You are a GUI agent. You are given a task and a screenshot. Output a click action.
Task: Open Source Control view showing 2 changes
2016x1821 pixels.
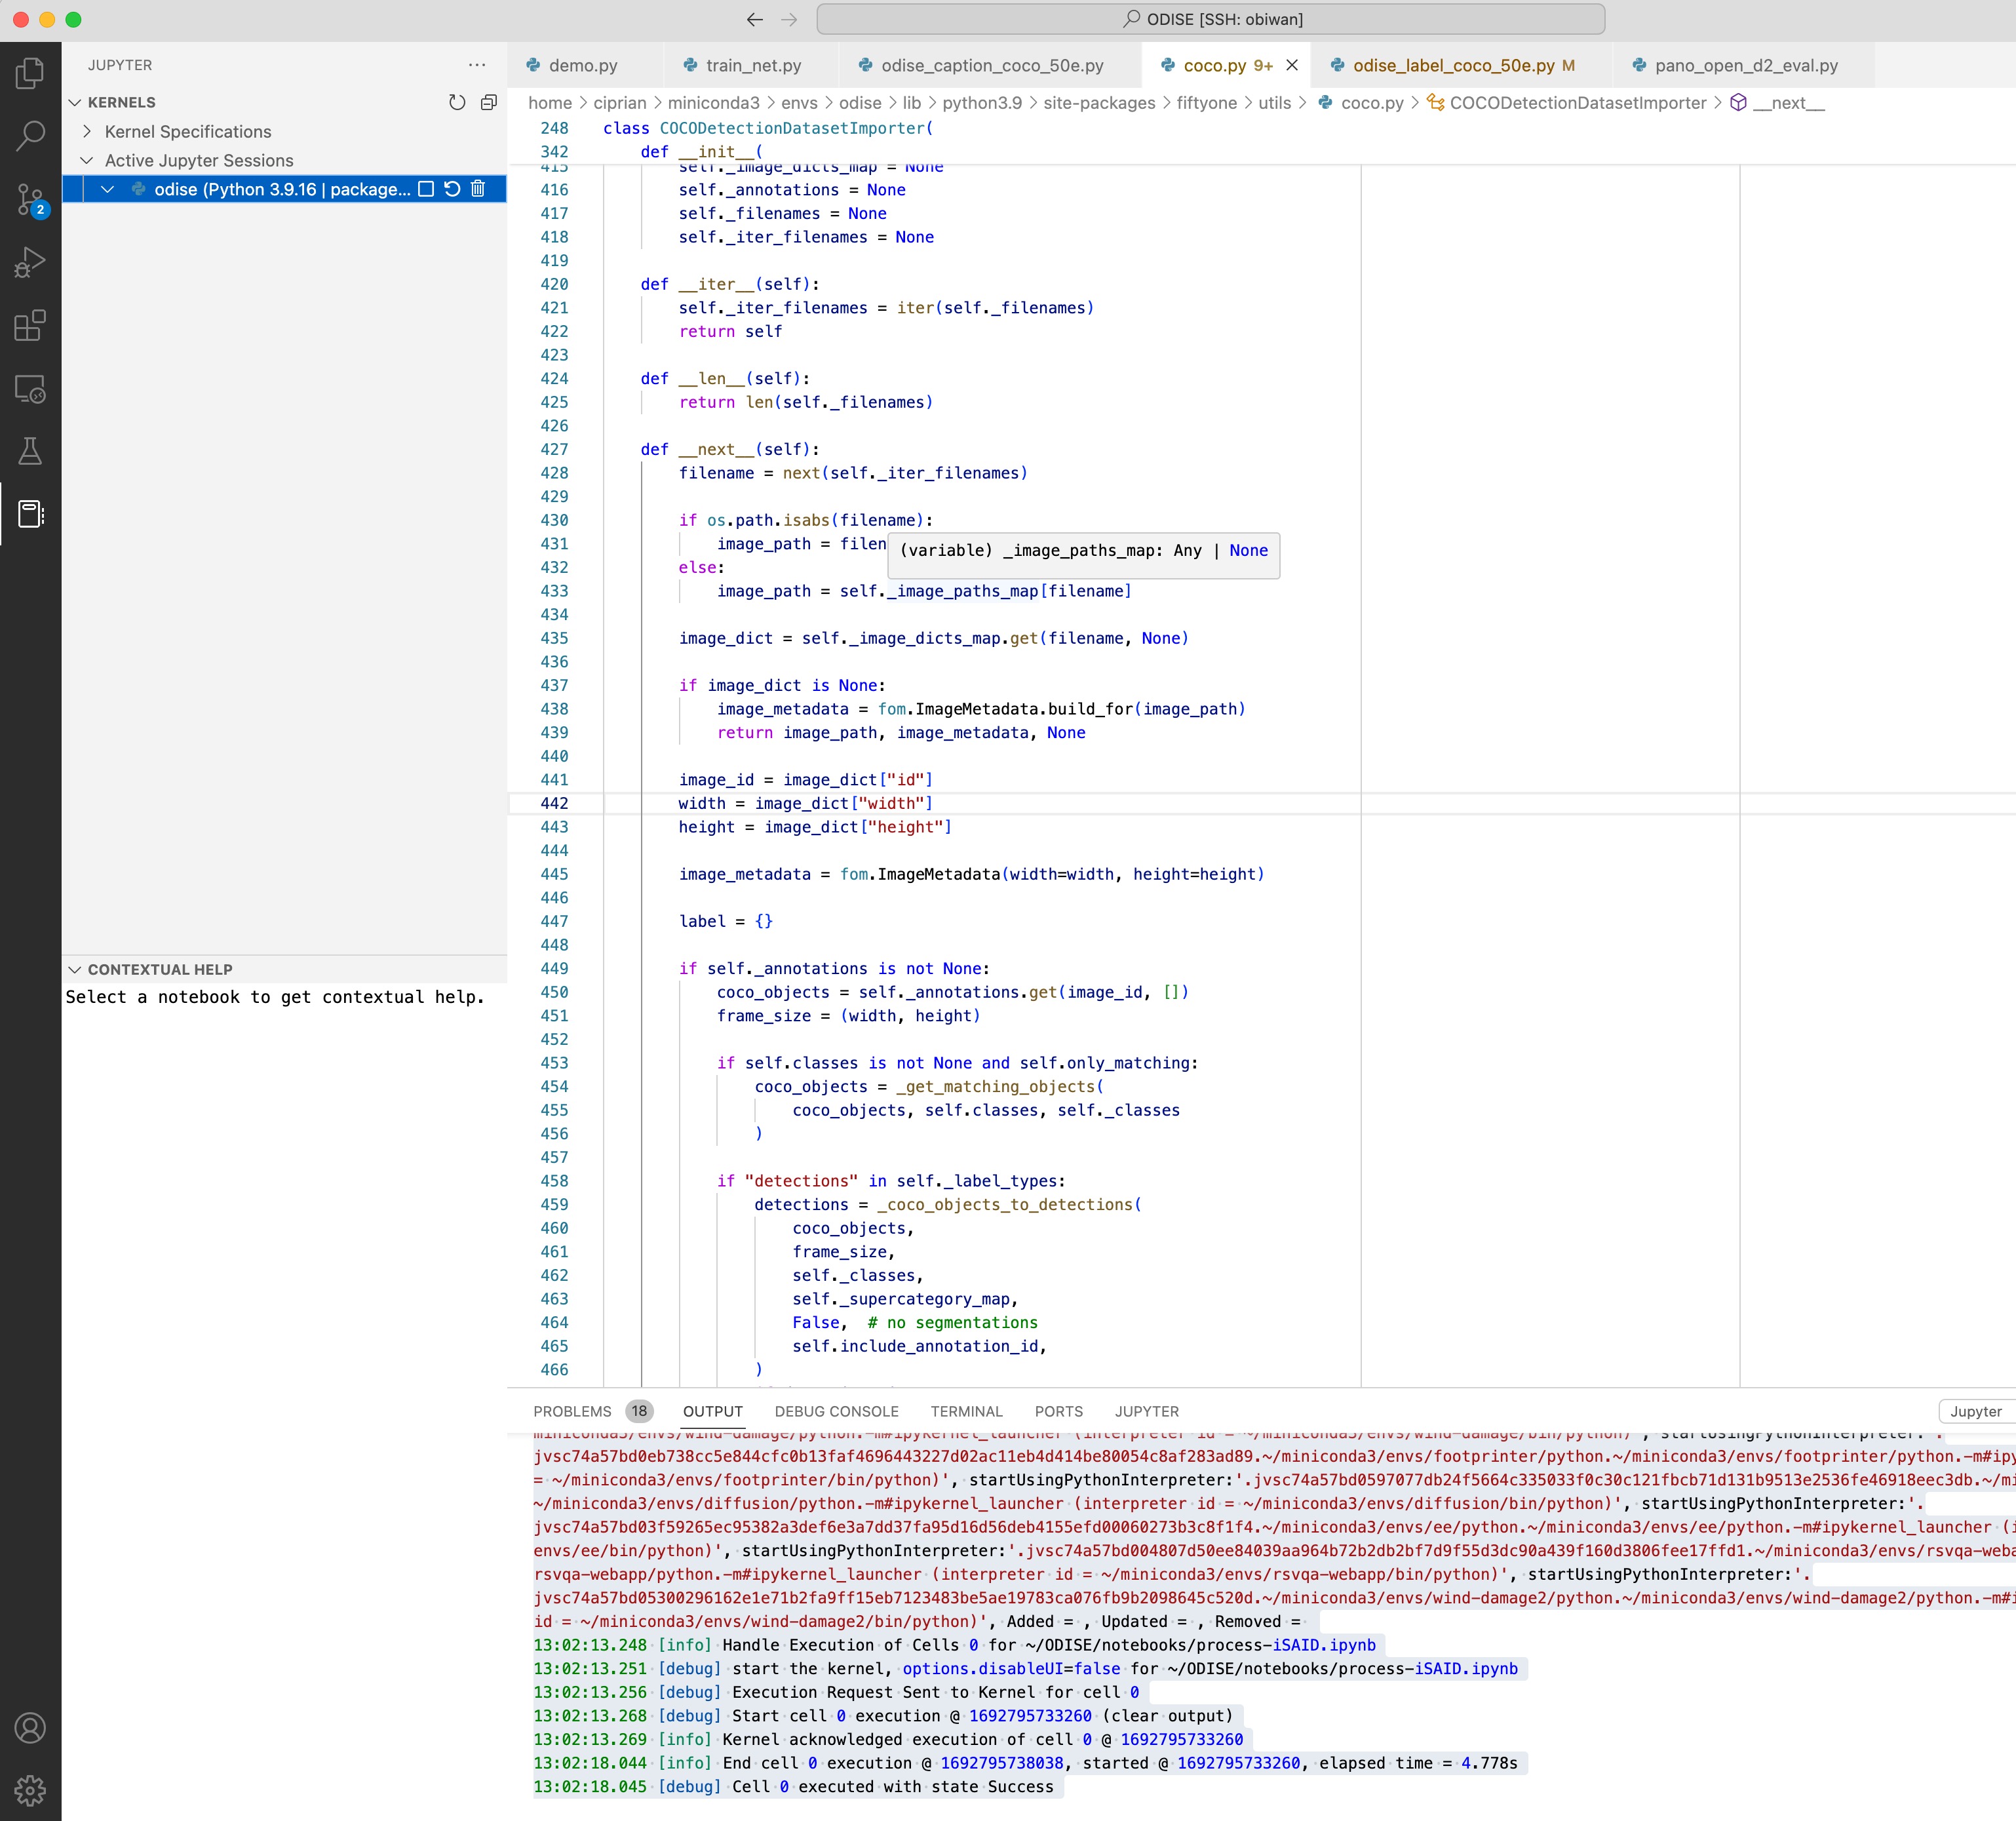(30, 198)
